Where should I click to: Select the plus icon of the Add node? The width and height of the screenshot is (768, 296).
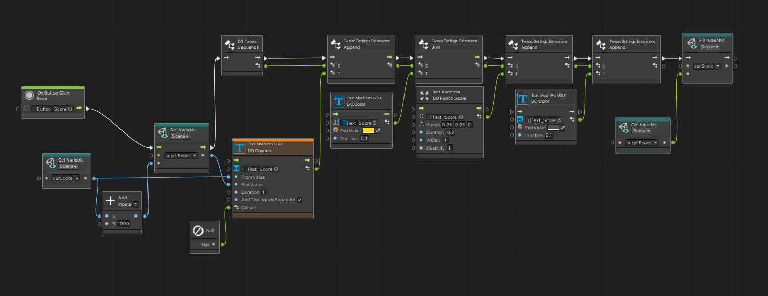click(x=110, y=201)
